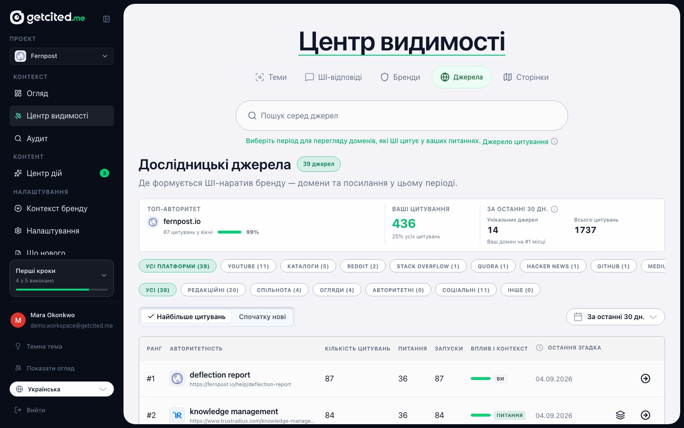Open Центр дій sidebar item

click(62, 173)
